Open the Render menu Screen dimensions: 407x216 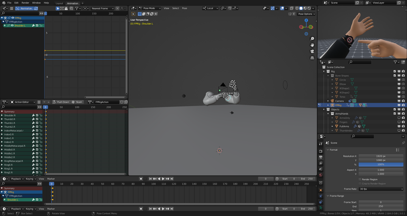pyautogui.click(x=25, y=3)
